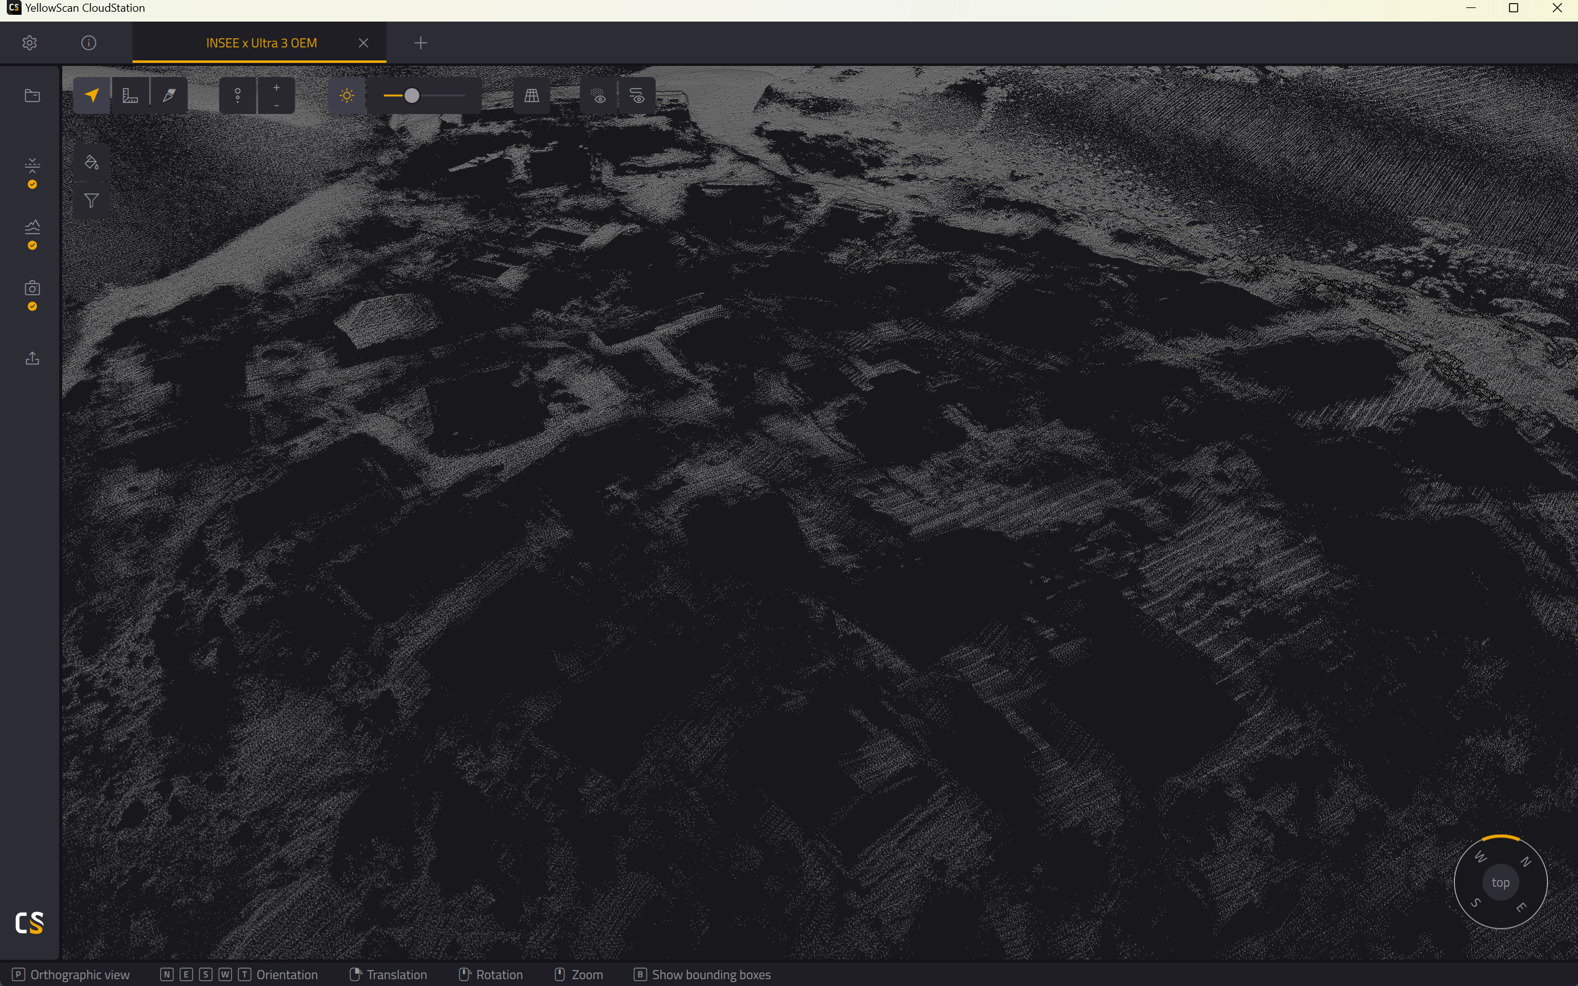
Task: Select the pen annotation tool
Action: (169, 96)
